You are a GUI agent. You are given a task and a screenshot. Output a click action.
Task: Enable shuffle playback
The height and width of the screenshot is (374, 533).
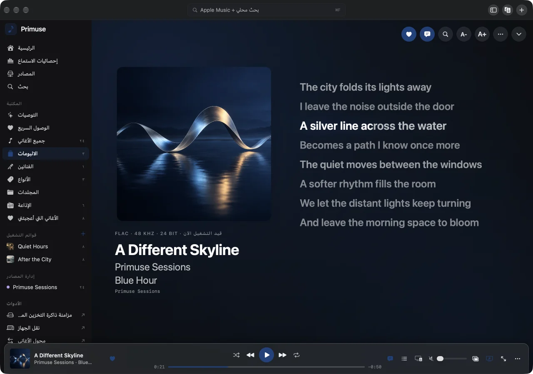(x=236, y=355)
